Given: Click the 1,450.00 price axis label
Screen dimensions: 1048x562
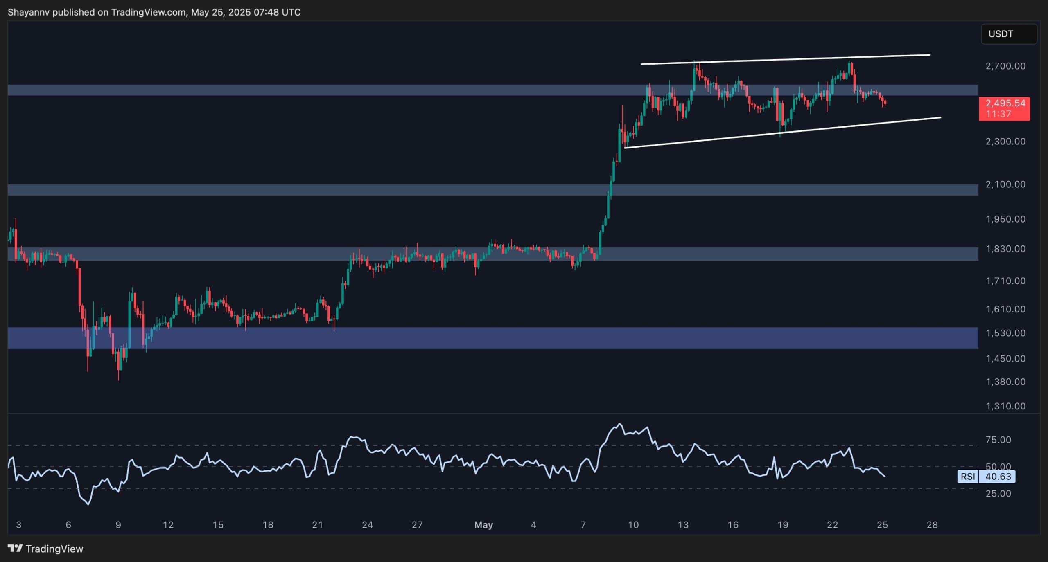Looking at the screenshot, I should click(x=1005, y=359).
